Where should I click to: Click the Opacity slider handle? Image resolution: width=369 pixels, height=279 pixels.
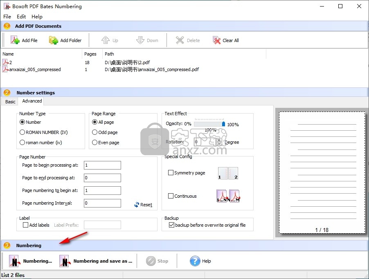tap(223, 124)
